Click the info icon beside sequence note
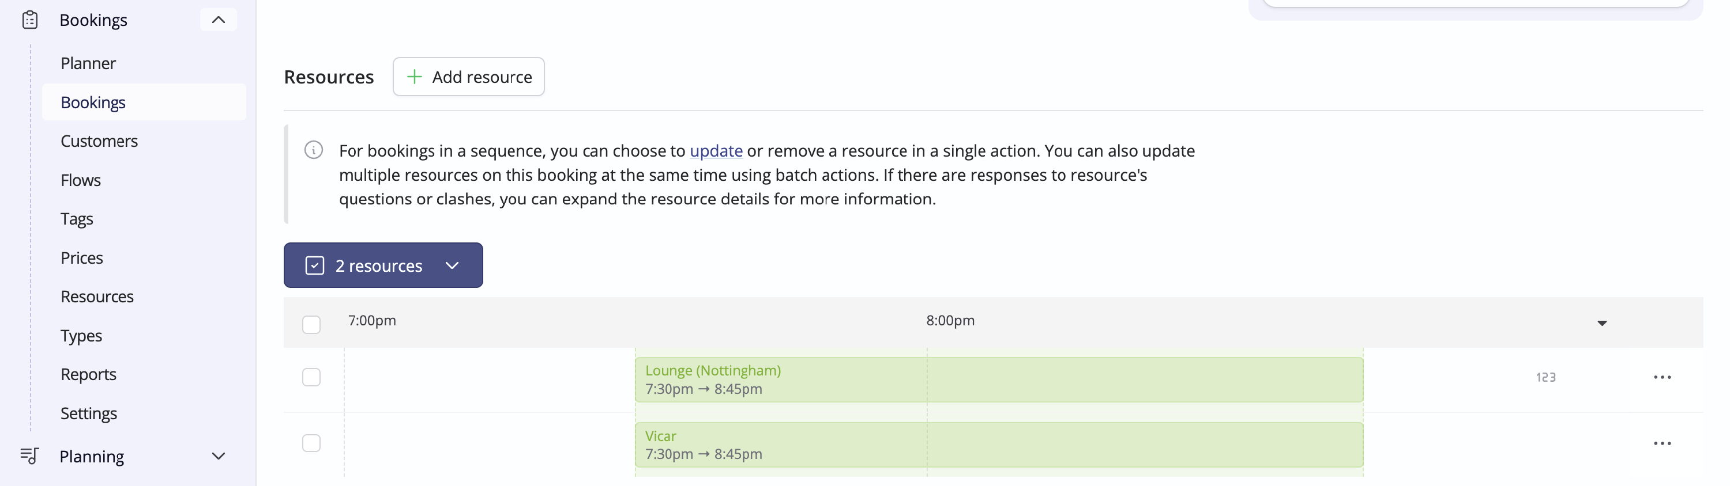Image resolution: width=1730 pixels, height=486 pixels. point(314,150)
